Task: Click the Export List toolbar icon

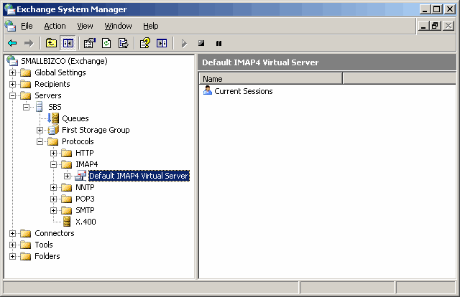Action: [x=123, y=43]
